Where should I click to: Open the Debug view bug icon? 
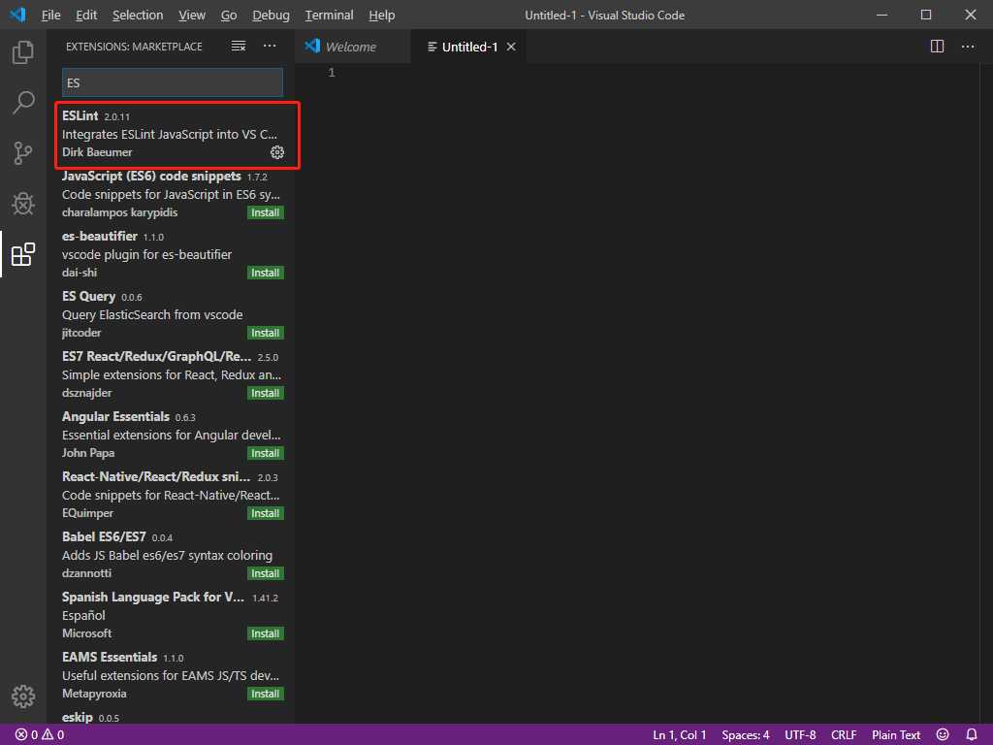click(23, 204)
